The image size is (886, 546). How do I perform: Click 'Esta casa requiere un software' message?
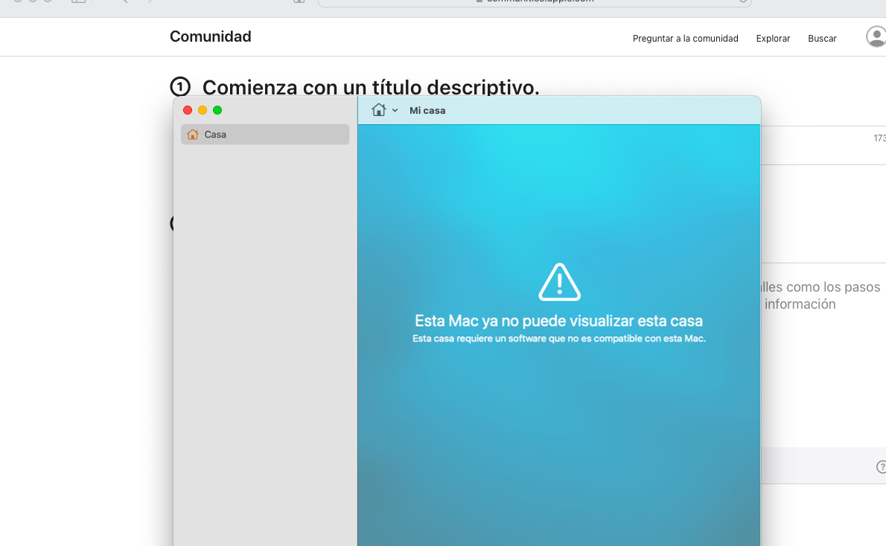pos(559,338)
